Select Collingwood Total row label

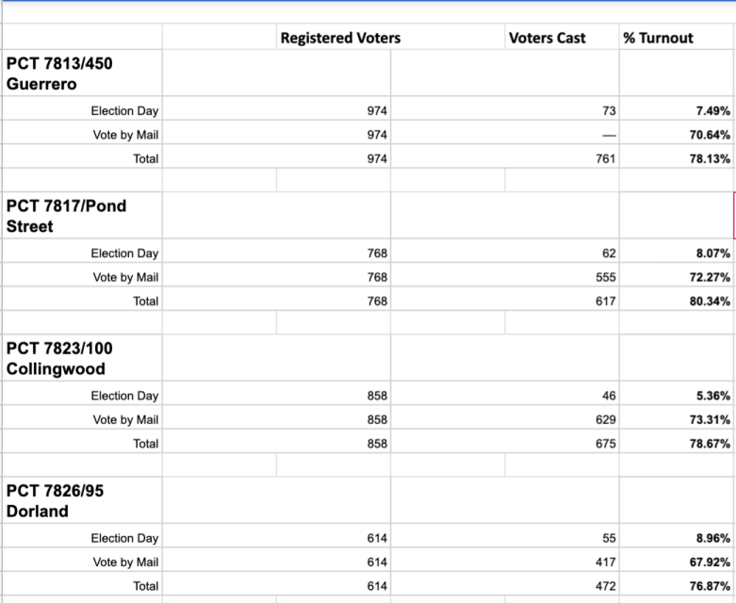pyautogui.click(x=145, y=444)
